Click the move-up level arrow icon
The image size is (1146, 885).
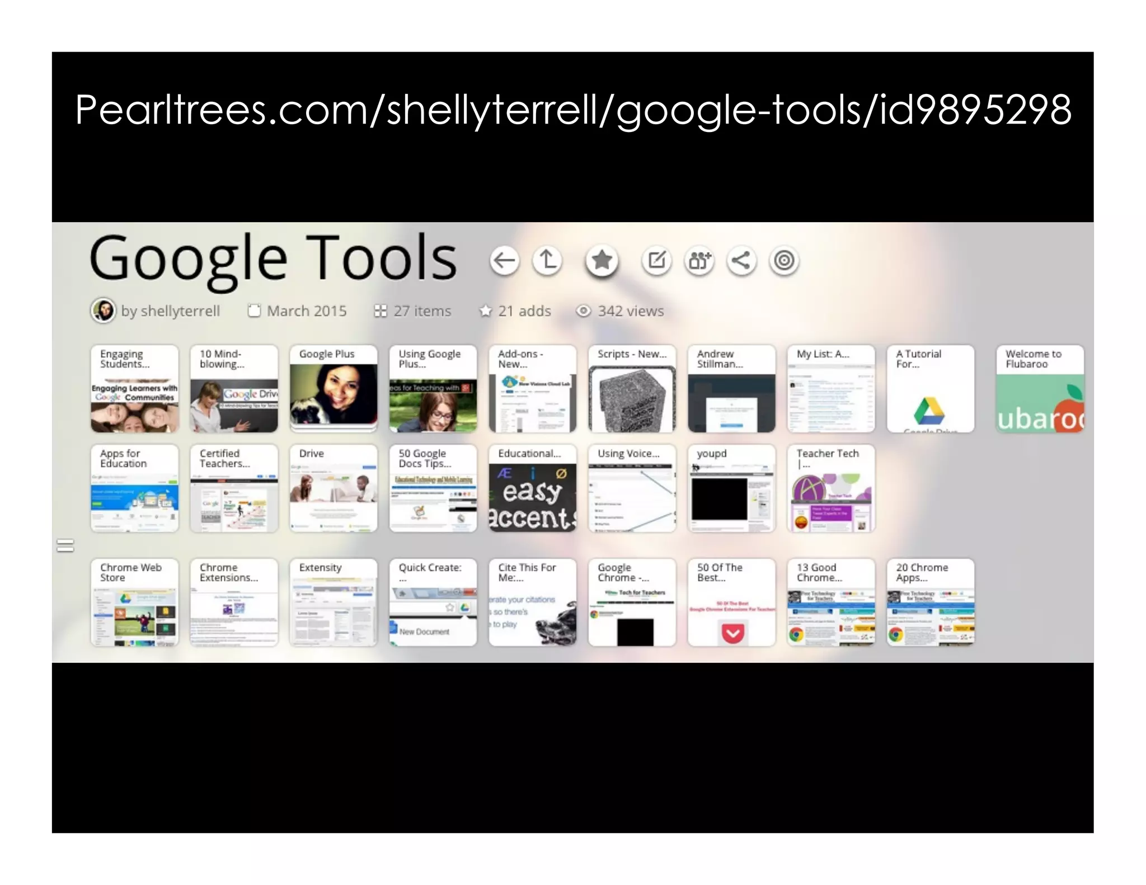point(547,261)
